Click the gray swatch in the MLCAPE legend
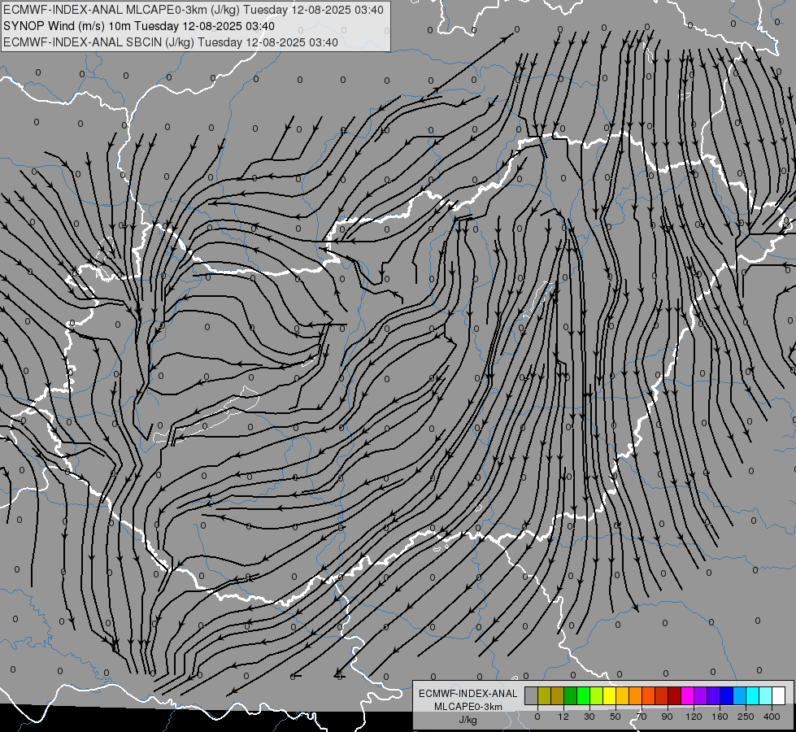The height and width of the screenshot is (732, 796). pyautogui.click(x=532, y=695)
